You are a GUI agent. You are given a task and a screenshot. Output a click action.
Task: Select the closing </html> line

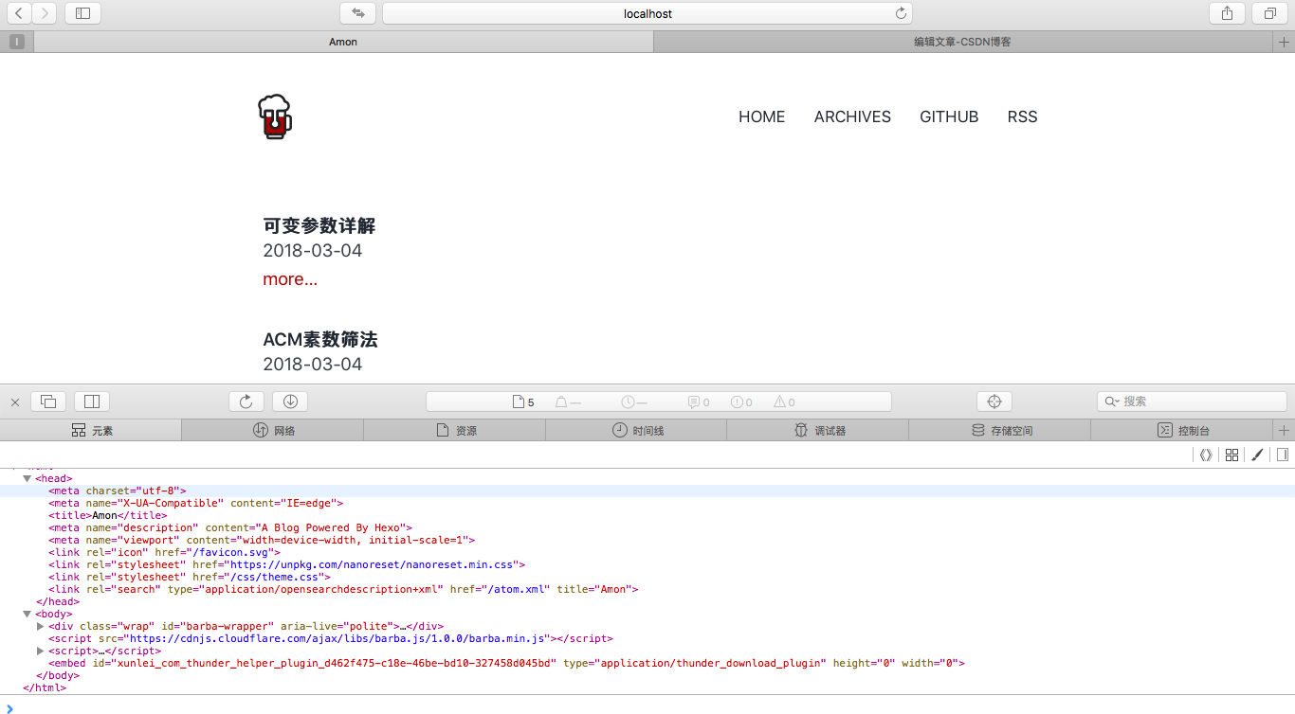coord(45,688)
